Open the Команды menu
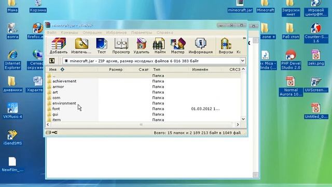332x187 pixels. point(70,32)
